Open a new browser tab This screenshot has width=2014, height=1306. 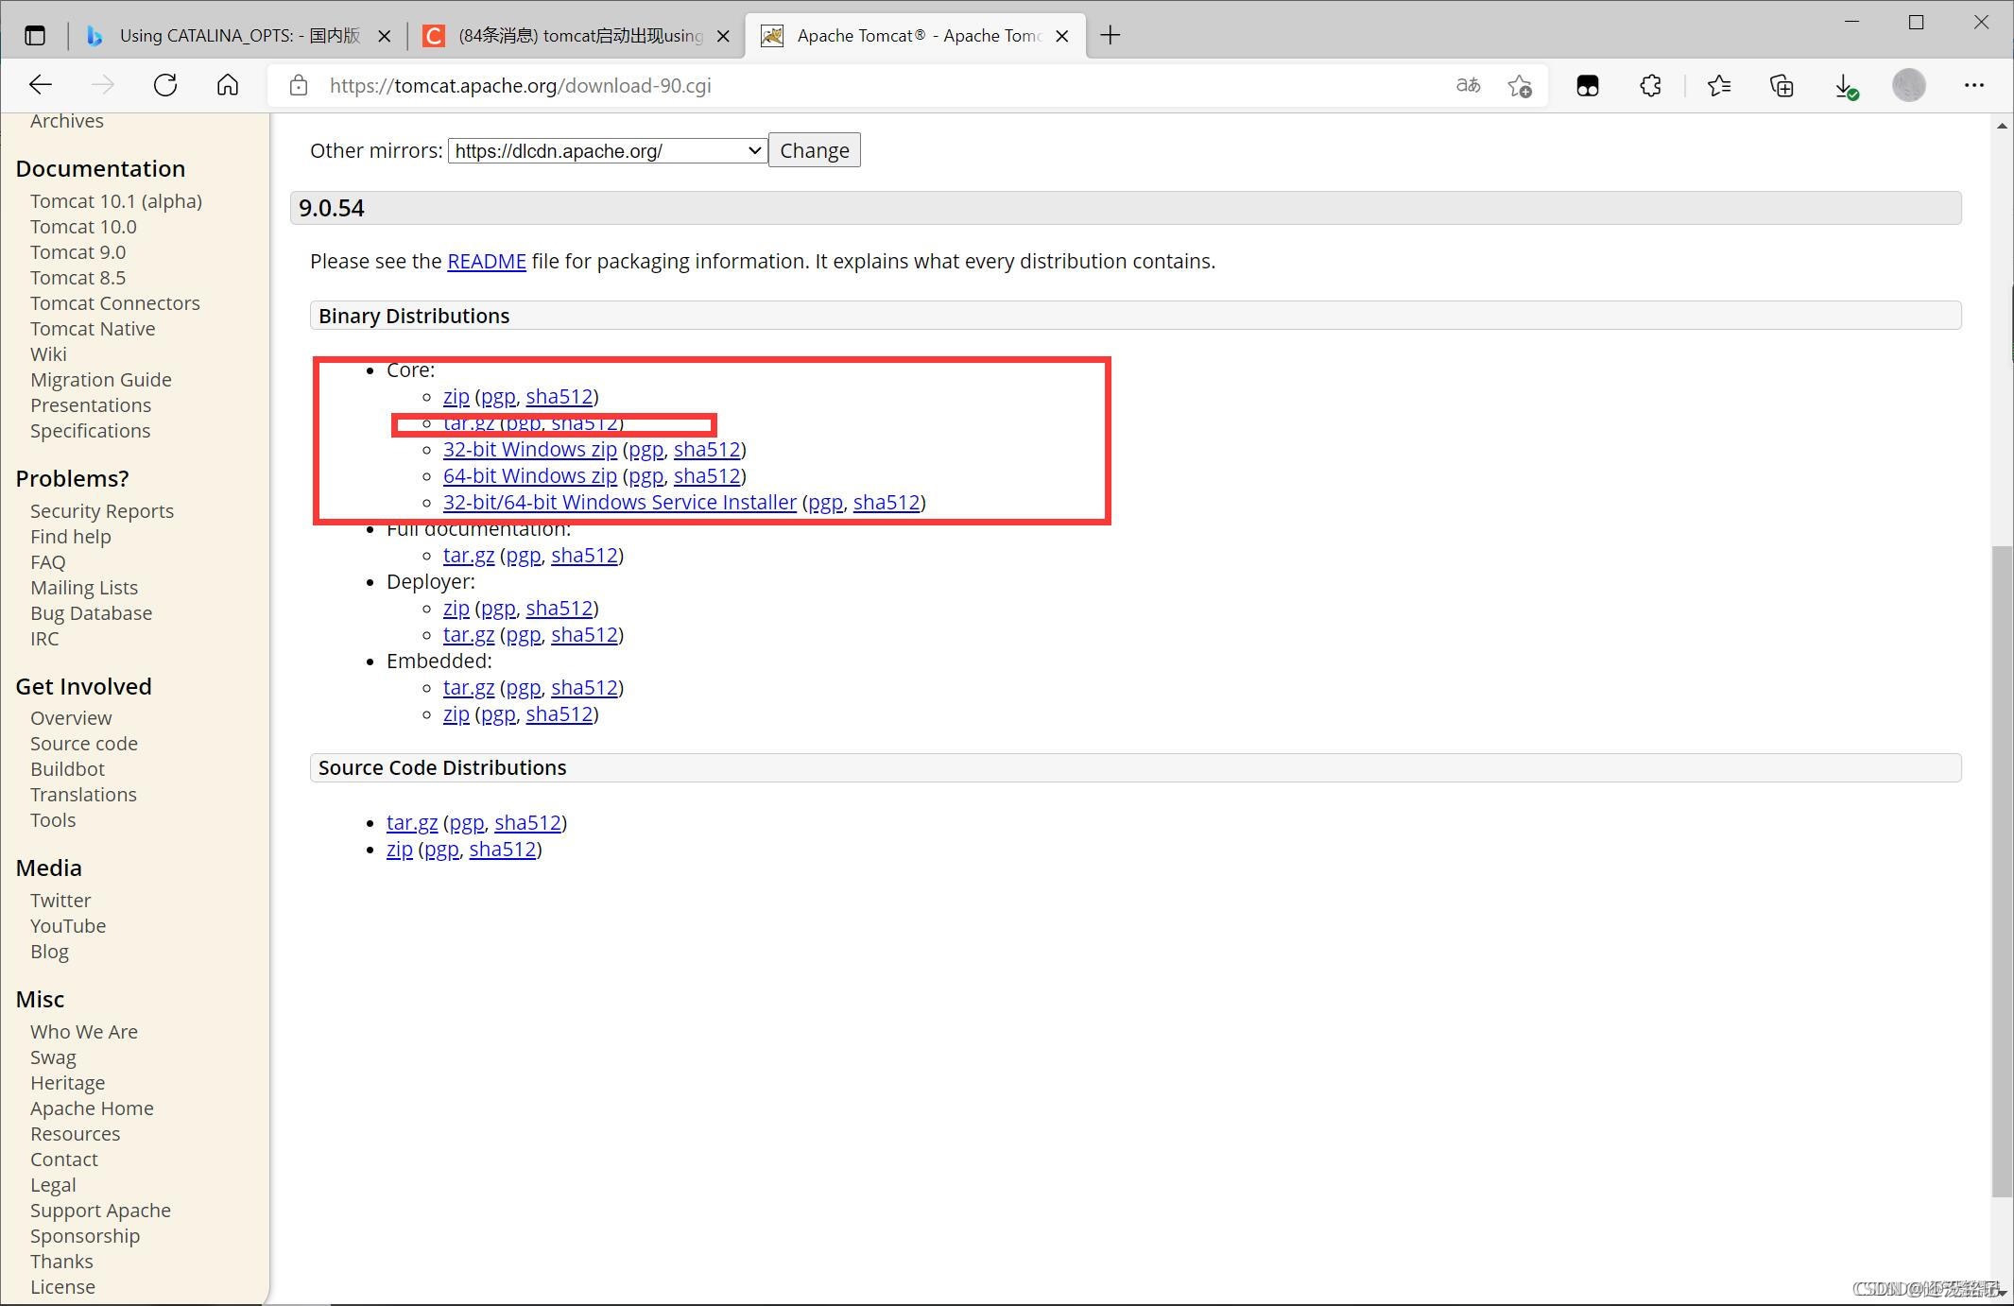1110,36
